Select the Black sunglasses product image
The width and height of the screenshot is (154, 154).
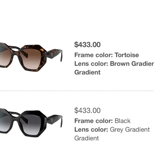[31, 123]
